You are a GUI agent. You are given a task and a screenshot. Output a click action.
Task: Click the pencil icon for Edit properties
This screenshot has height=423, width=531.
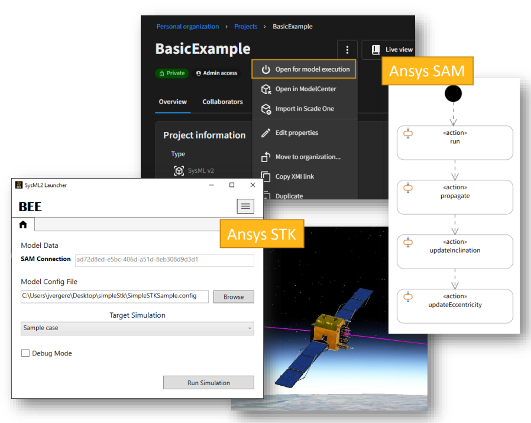266,133
